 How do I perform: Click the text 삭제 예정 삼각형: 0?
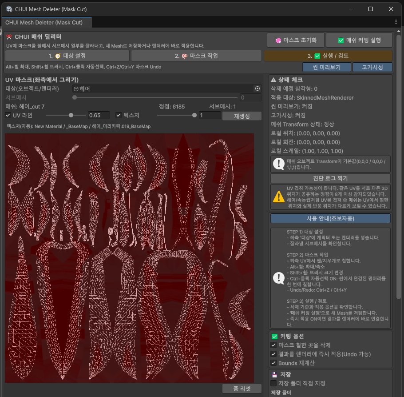pos(294,89)
